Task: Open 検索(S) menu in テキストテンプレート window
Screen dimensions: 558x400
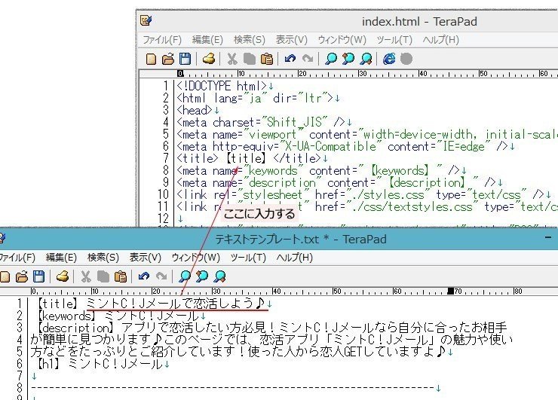Action: coord(103,258)
